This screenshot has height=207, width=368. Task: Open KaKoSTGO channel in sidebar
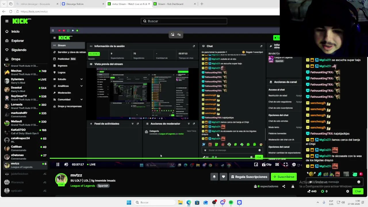click(25, 131)
